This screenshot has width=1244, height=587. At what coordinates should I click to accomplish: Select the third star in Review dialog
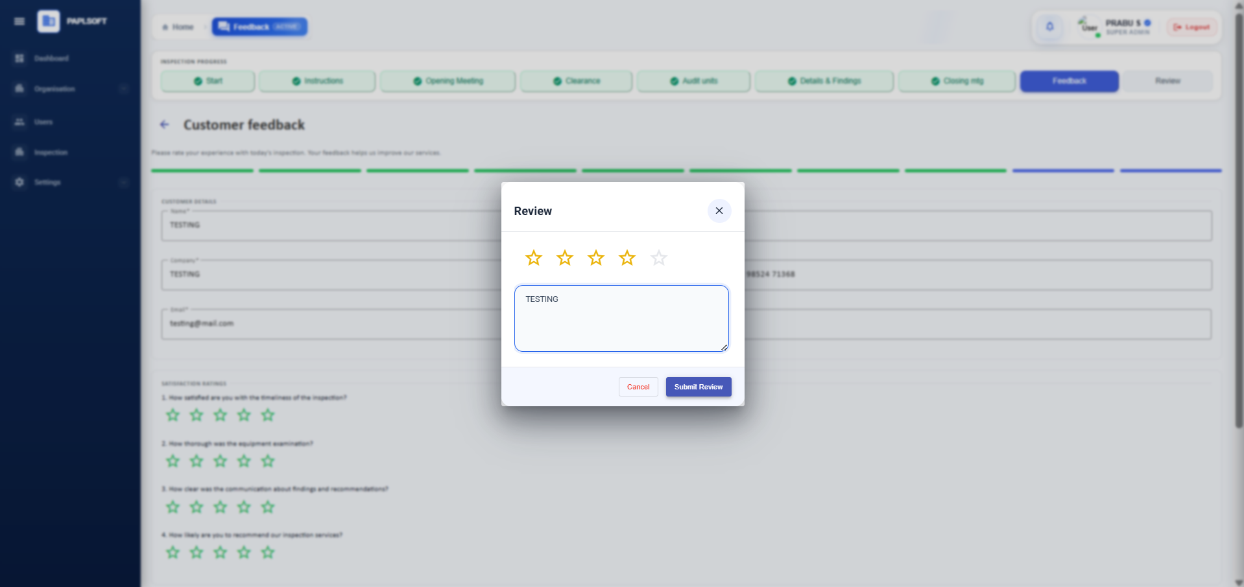pyautogui.click(x=596, y=258)
